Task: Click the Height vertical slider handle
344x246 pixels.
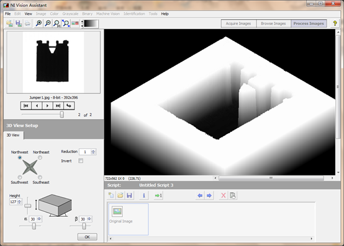Action: [28, 206]
